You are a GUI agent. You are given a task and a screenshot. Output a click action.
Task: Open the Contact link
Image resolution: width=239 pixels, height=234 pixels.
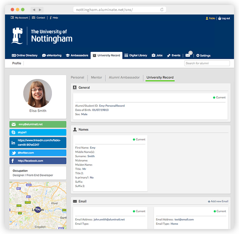(39, 18)
